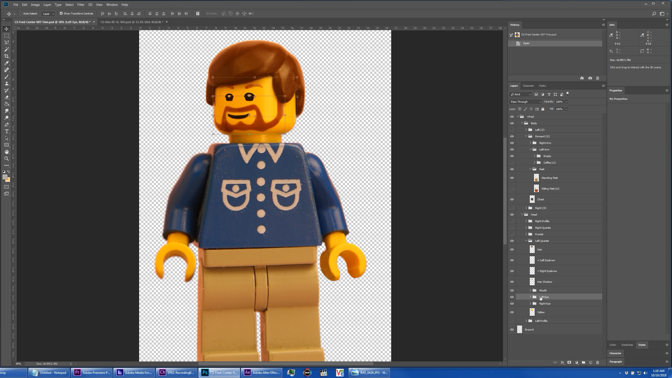Expand the Right Eye group
The height and width of the screenshot is (378, 672).
(x=530, y=304)
